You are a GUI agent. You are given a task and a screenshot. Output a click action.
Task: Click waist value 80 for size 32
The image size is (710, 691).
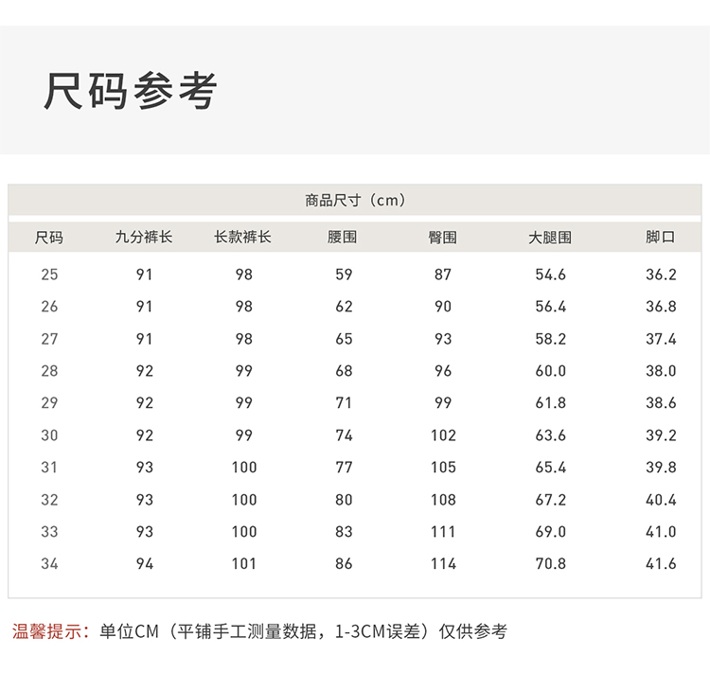[x=344, y=500]
